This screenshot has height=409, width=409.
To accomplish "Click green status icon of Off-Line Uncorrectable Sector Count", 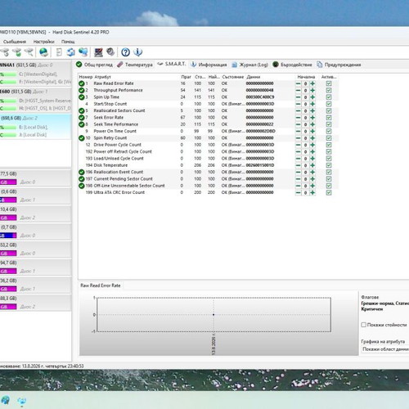I will click(x=81, y=186).
